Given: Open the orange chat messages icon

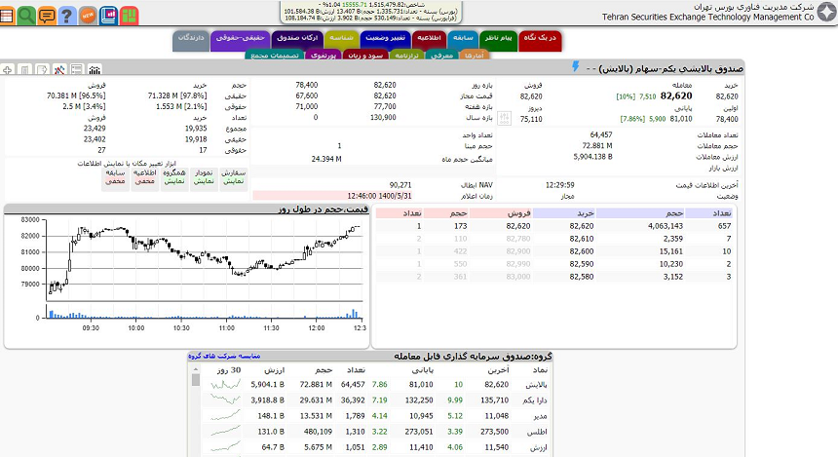Looking at the screenshot, I should [46, 16].
